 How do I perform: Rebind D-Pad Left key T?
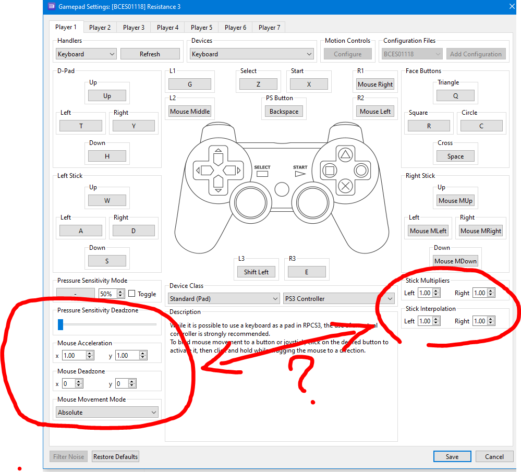pos(81,126)
